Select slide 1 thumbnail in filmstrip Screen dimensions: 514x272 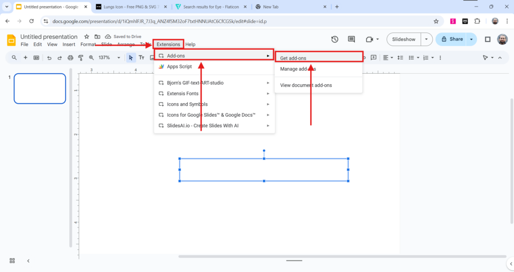point(40,89)
